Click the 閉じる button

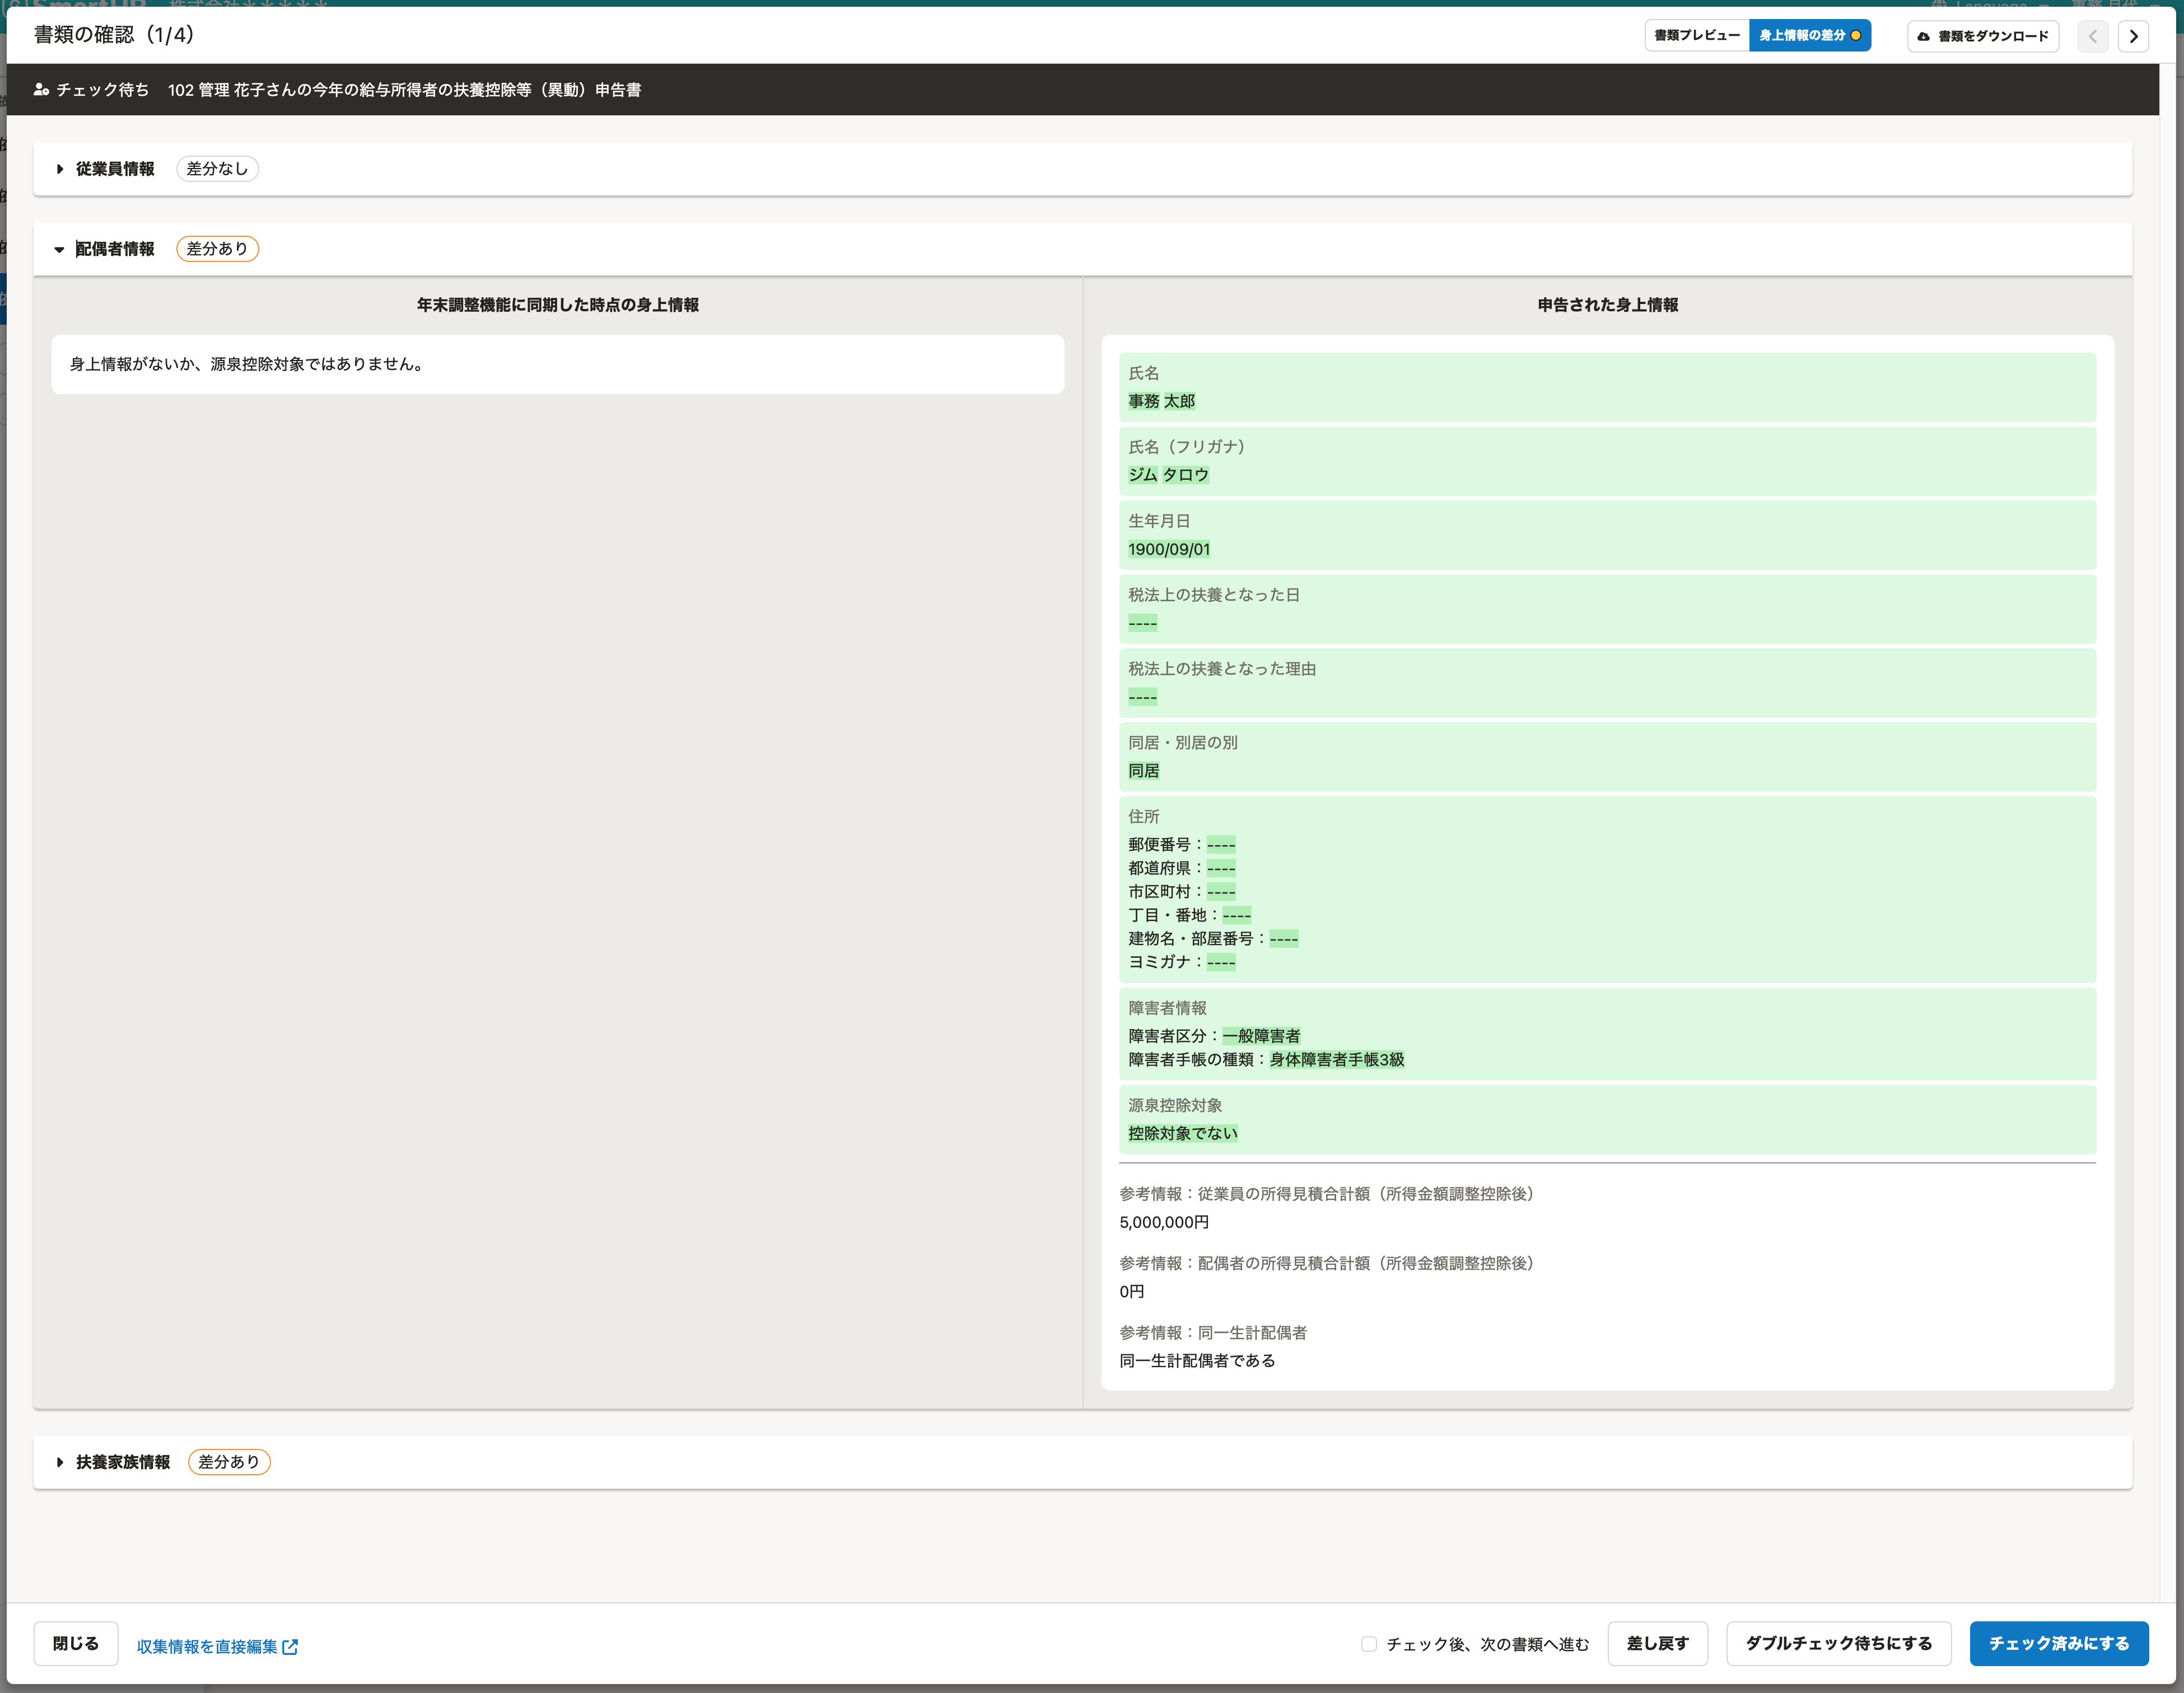click(76, 1644)
